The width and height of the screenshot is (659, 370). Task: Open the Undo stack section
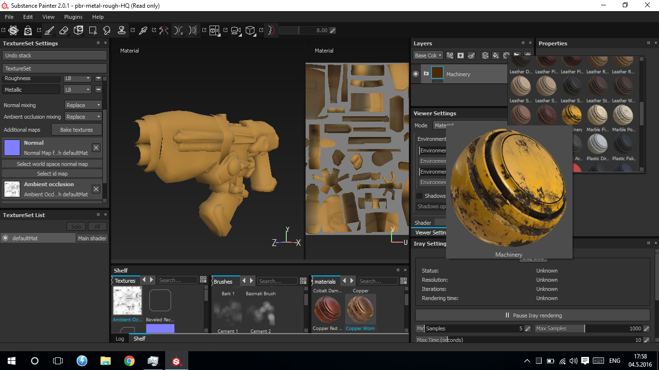pos(55,55)
